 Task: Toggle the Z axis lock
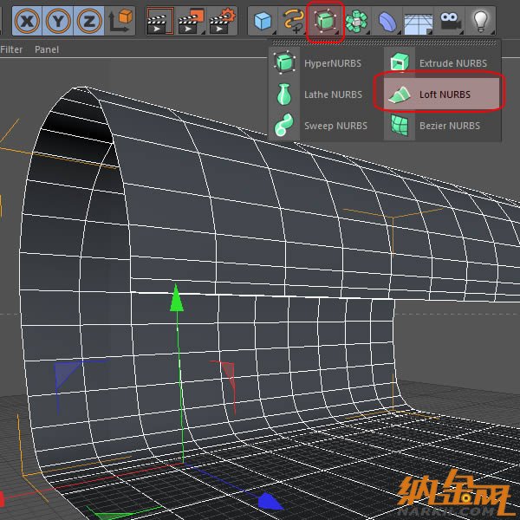(88, 21)
